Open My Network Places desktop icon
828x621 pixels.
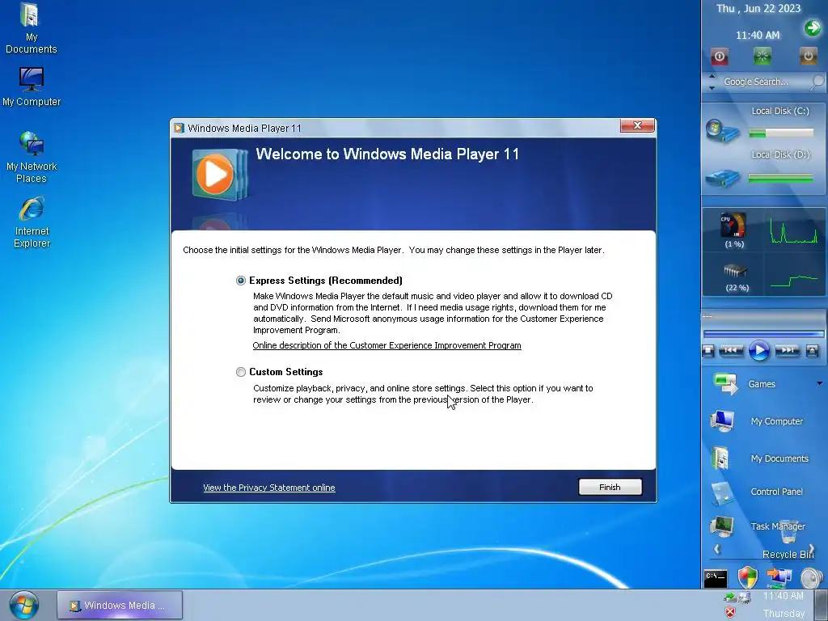(x=32, y=157)
